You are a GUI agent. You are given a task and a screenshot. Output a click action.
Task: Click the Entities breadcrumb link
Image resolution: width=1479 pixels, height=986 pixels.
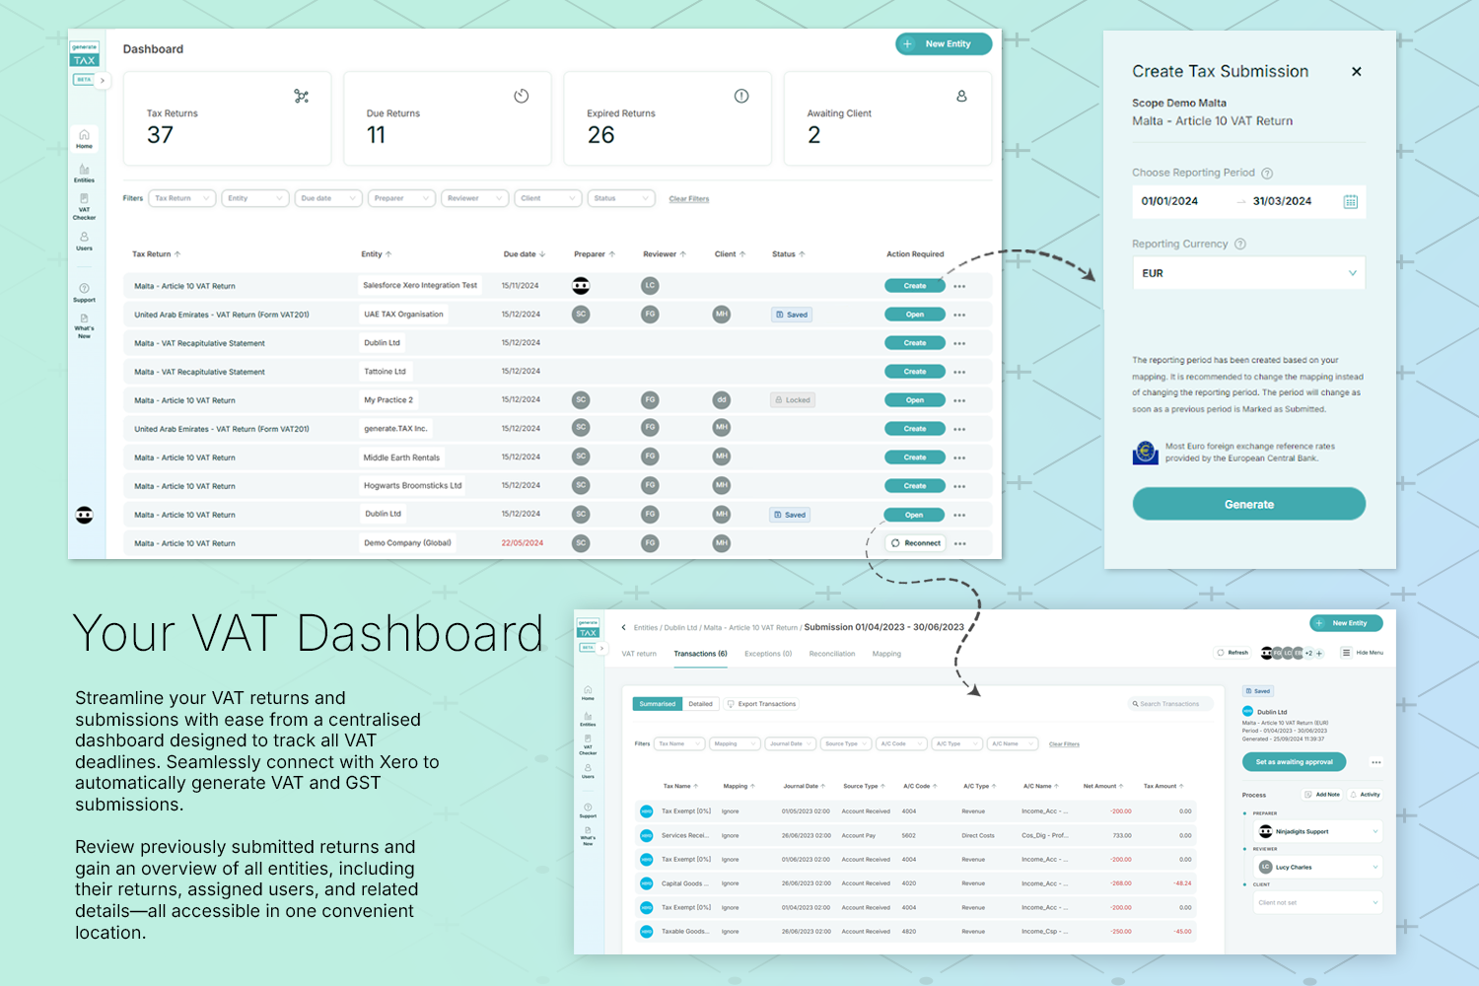pyautogui.click(x=646, y=628)
